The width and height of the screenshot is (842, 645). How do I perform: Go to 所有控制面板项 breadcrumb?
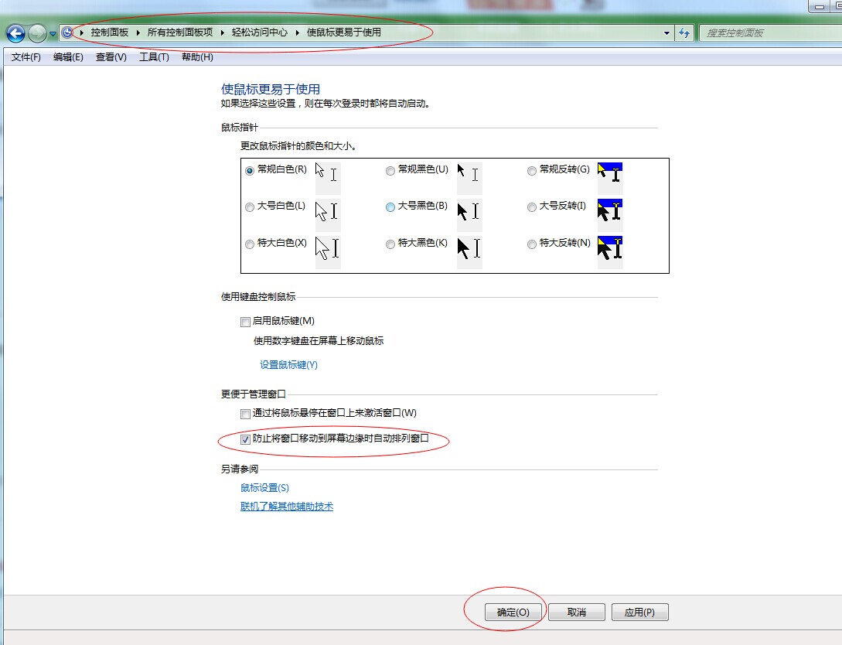click(x=180, y=32)
